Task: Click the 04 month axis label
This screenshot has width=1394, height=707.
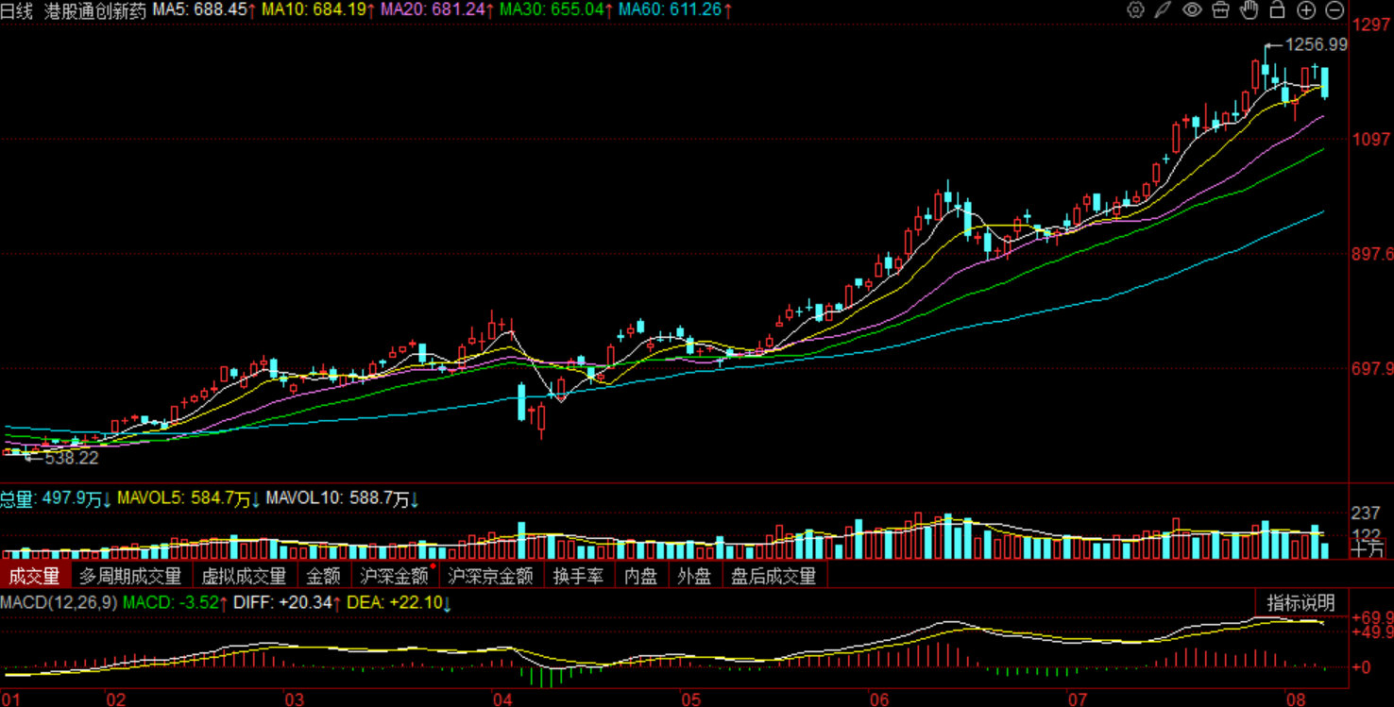Action: (501, 699)
